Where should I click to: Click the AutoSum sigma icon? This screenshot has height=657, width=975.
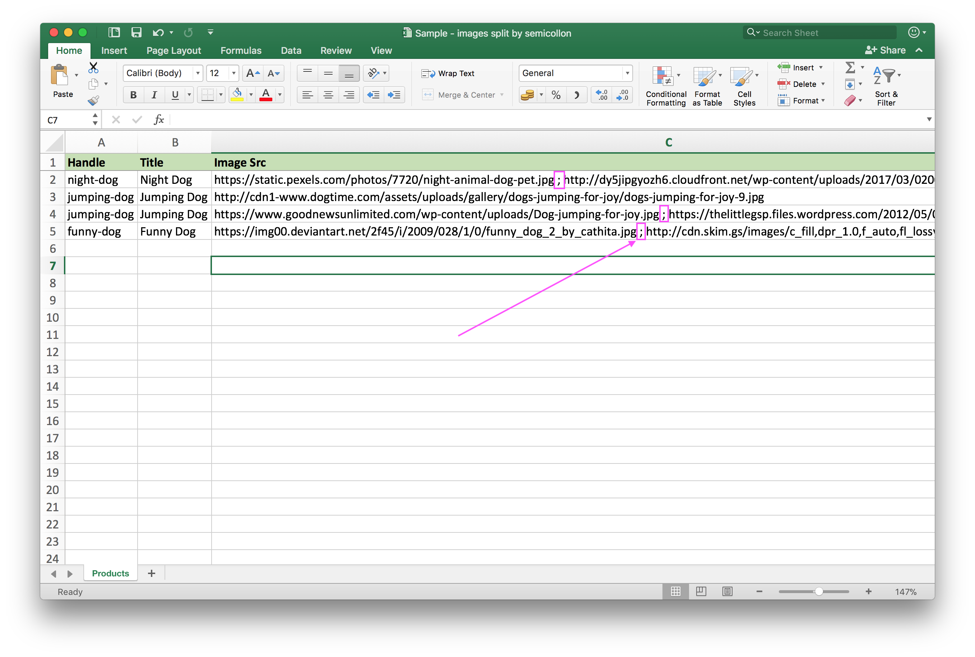pos(850,67)
